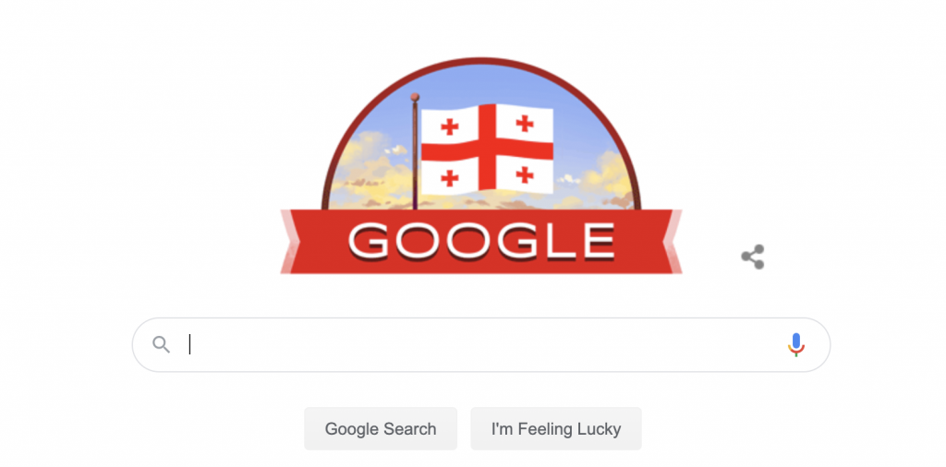Screen dimensions: 946x467
Task: Click the share icon beside the doodle
Action: (x=752, y=257)
